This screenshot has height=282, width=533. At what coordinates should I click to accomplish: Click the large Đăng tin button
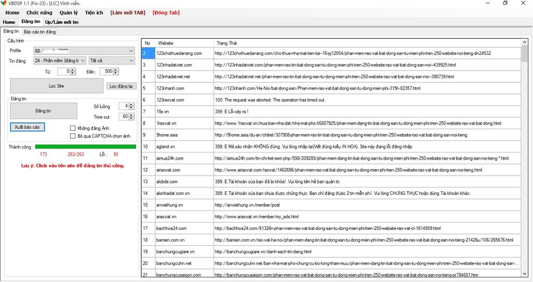(43, 111)
